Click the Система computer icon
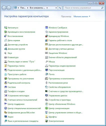 point(5,87)
